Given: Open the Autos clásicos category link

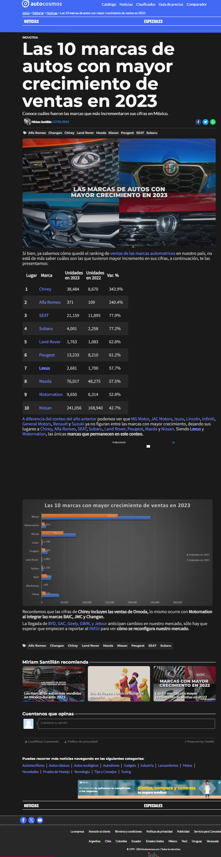Looking at the screenshot, I should tap(59, 765).
